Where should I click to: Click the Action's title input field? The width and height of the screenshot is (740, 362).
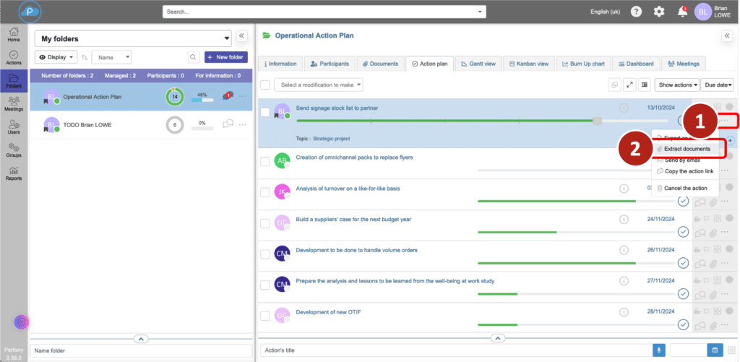click(454, 350)
